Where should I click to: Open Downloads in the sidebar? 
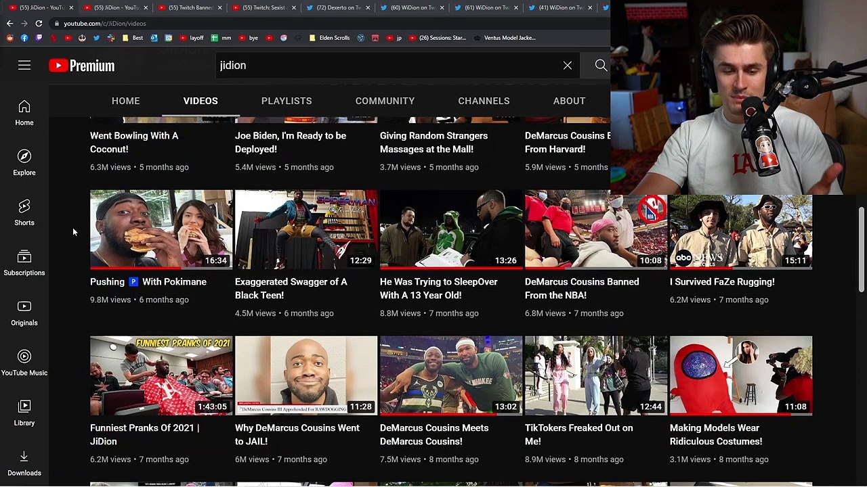click(24, 463)
